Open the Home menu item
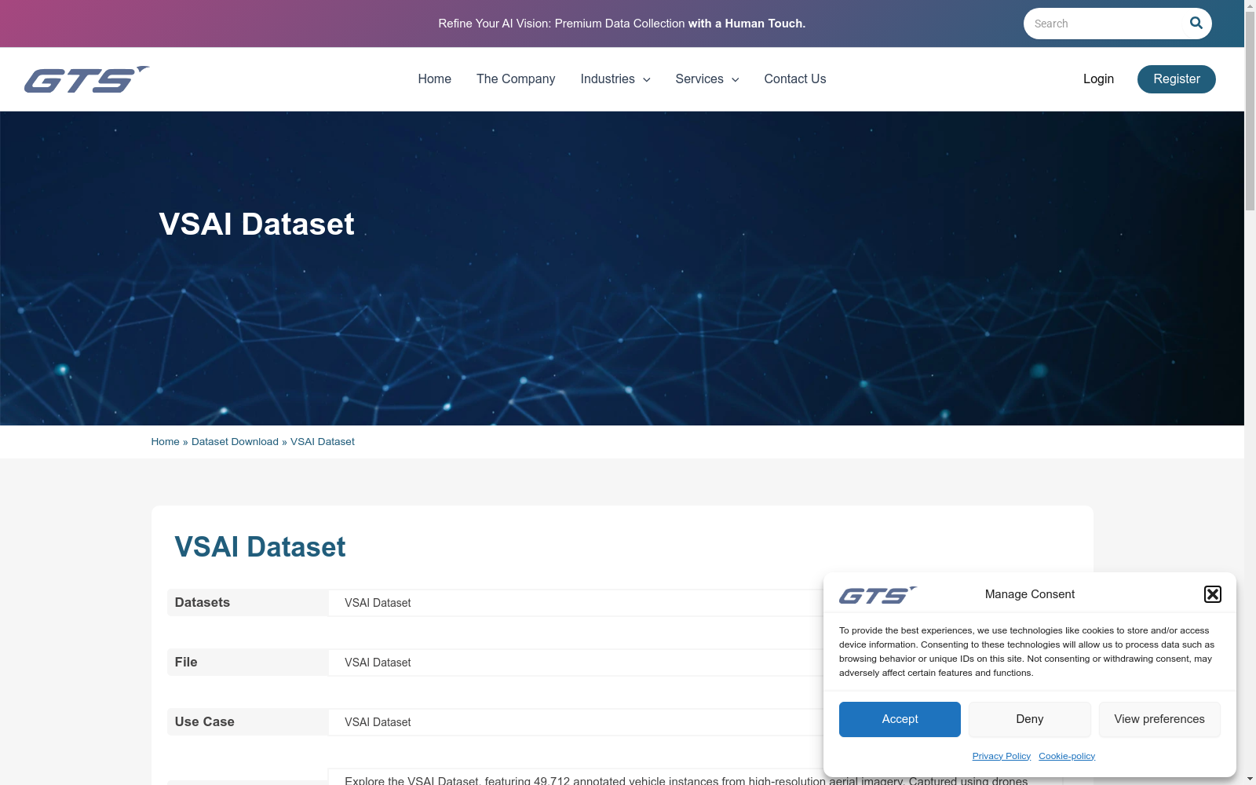Image resolution: width=1256 pixels, height=785 pixels. coord(434,79)
